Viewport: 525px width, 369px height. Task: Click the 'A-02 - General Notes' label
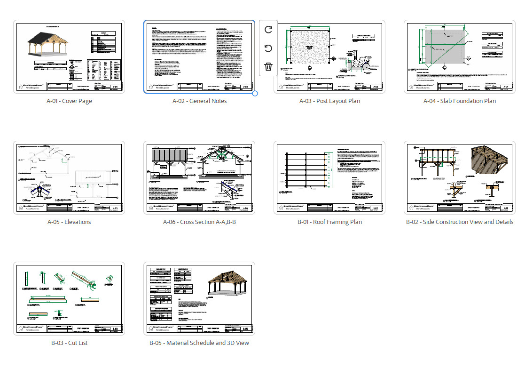click(x=199, y=101)
